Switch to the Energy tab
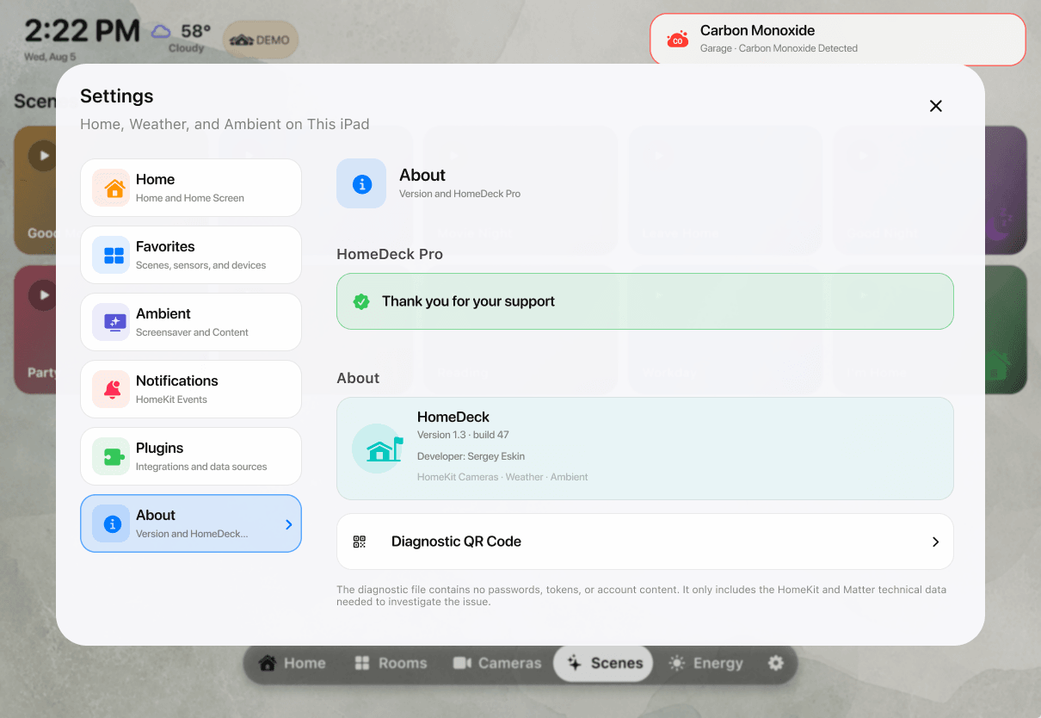This screenshot has width=1041, height=718. (x=705, y=663)
